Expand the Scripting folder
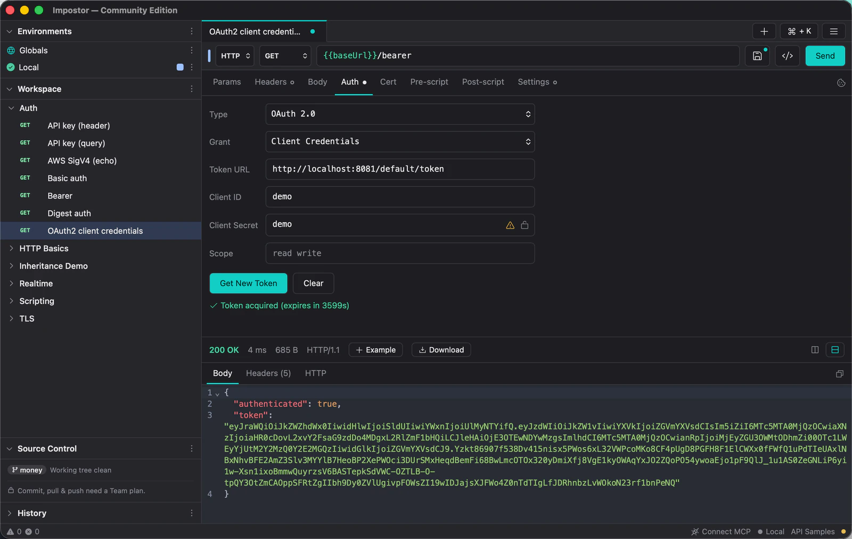This screenshot has height=539, width=852. pos(11,301)
